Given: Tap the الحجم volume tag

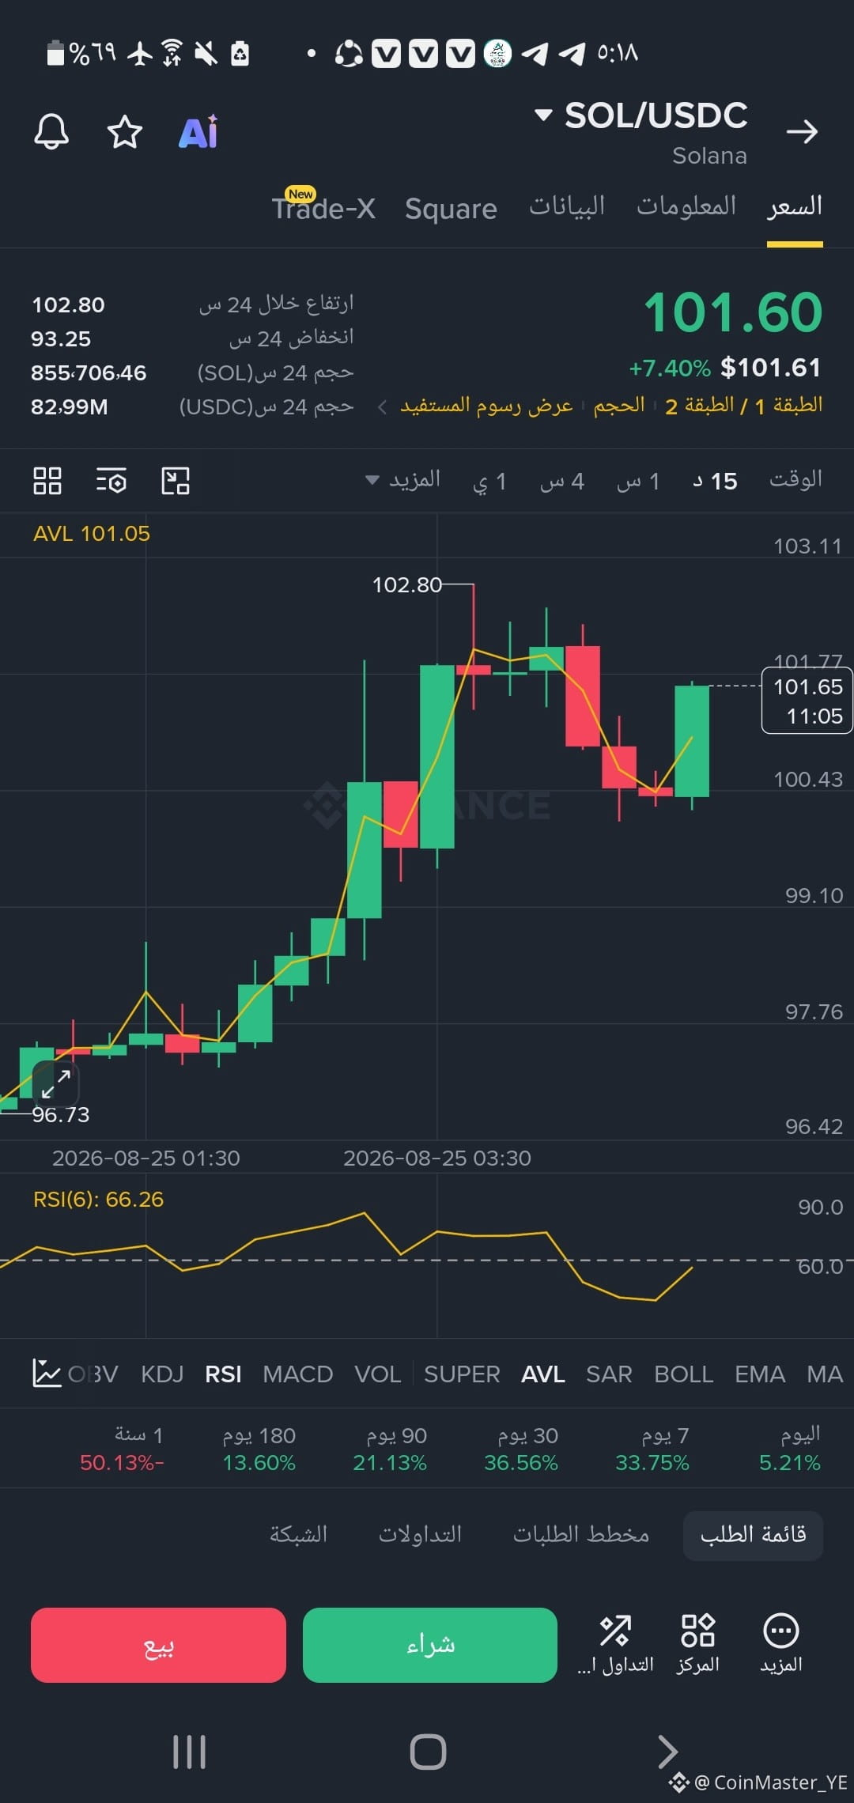Looking at the screenshot, I should [x=619, y=406].
